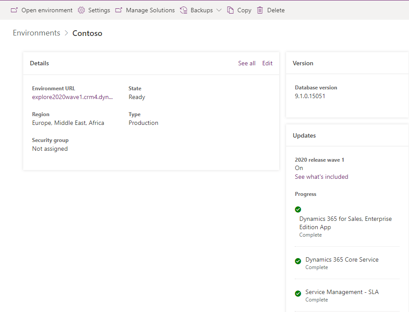Screen dimensions: 409x312
Task: Click the See all link in Details
Action: 247,63
